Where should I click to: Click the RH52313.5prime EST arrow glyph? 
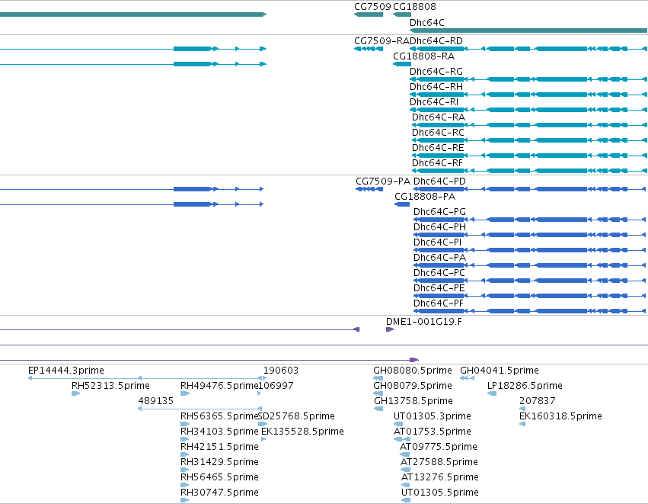tap(75, 393)
